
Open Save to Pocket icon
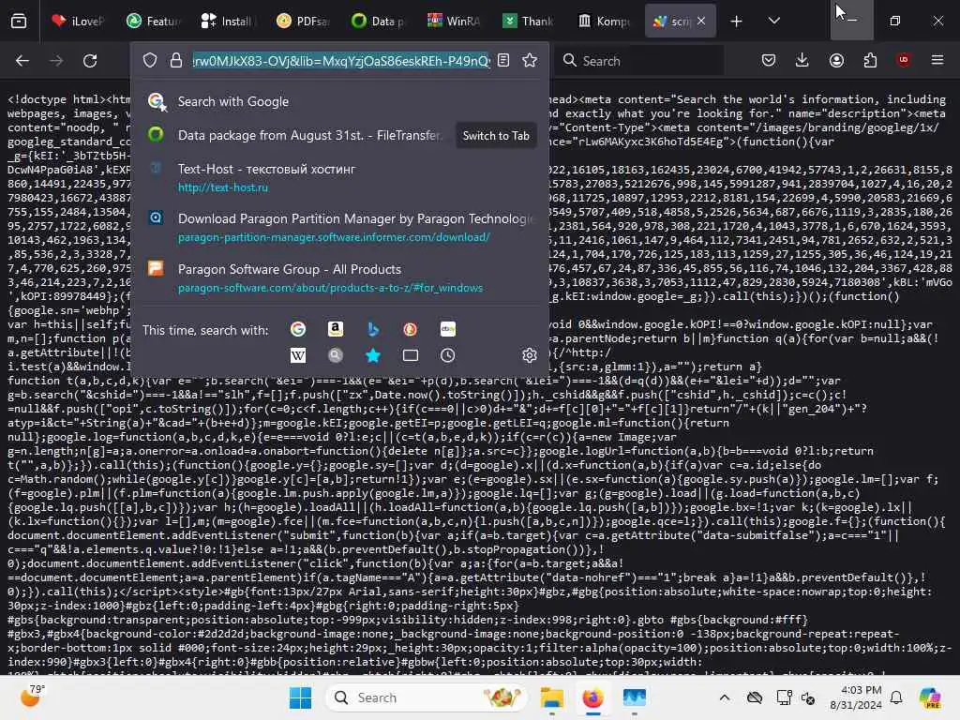click(769, 60)
